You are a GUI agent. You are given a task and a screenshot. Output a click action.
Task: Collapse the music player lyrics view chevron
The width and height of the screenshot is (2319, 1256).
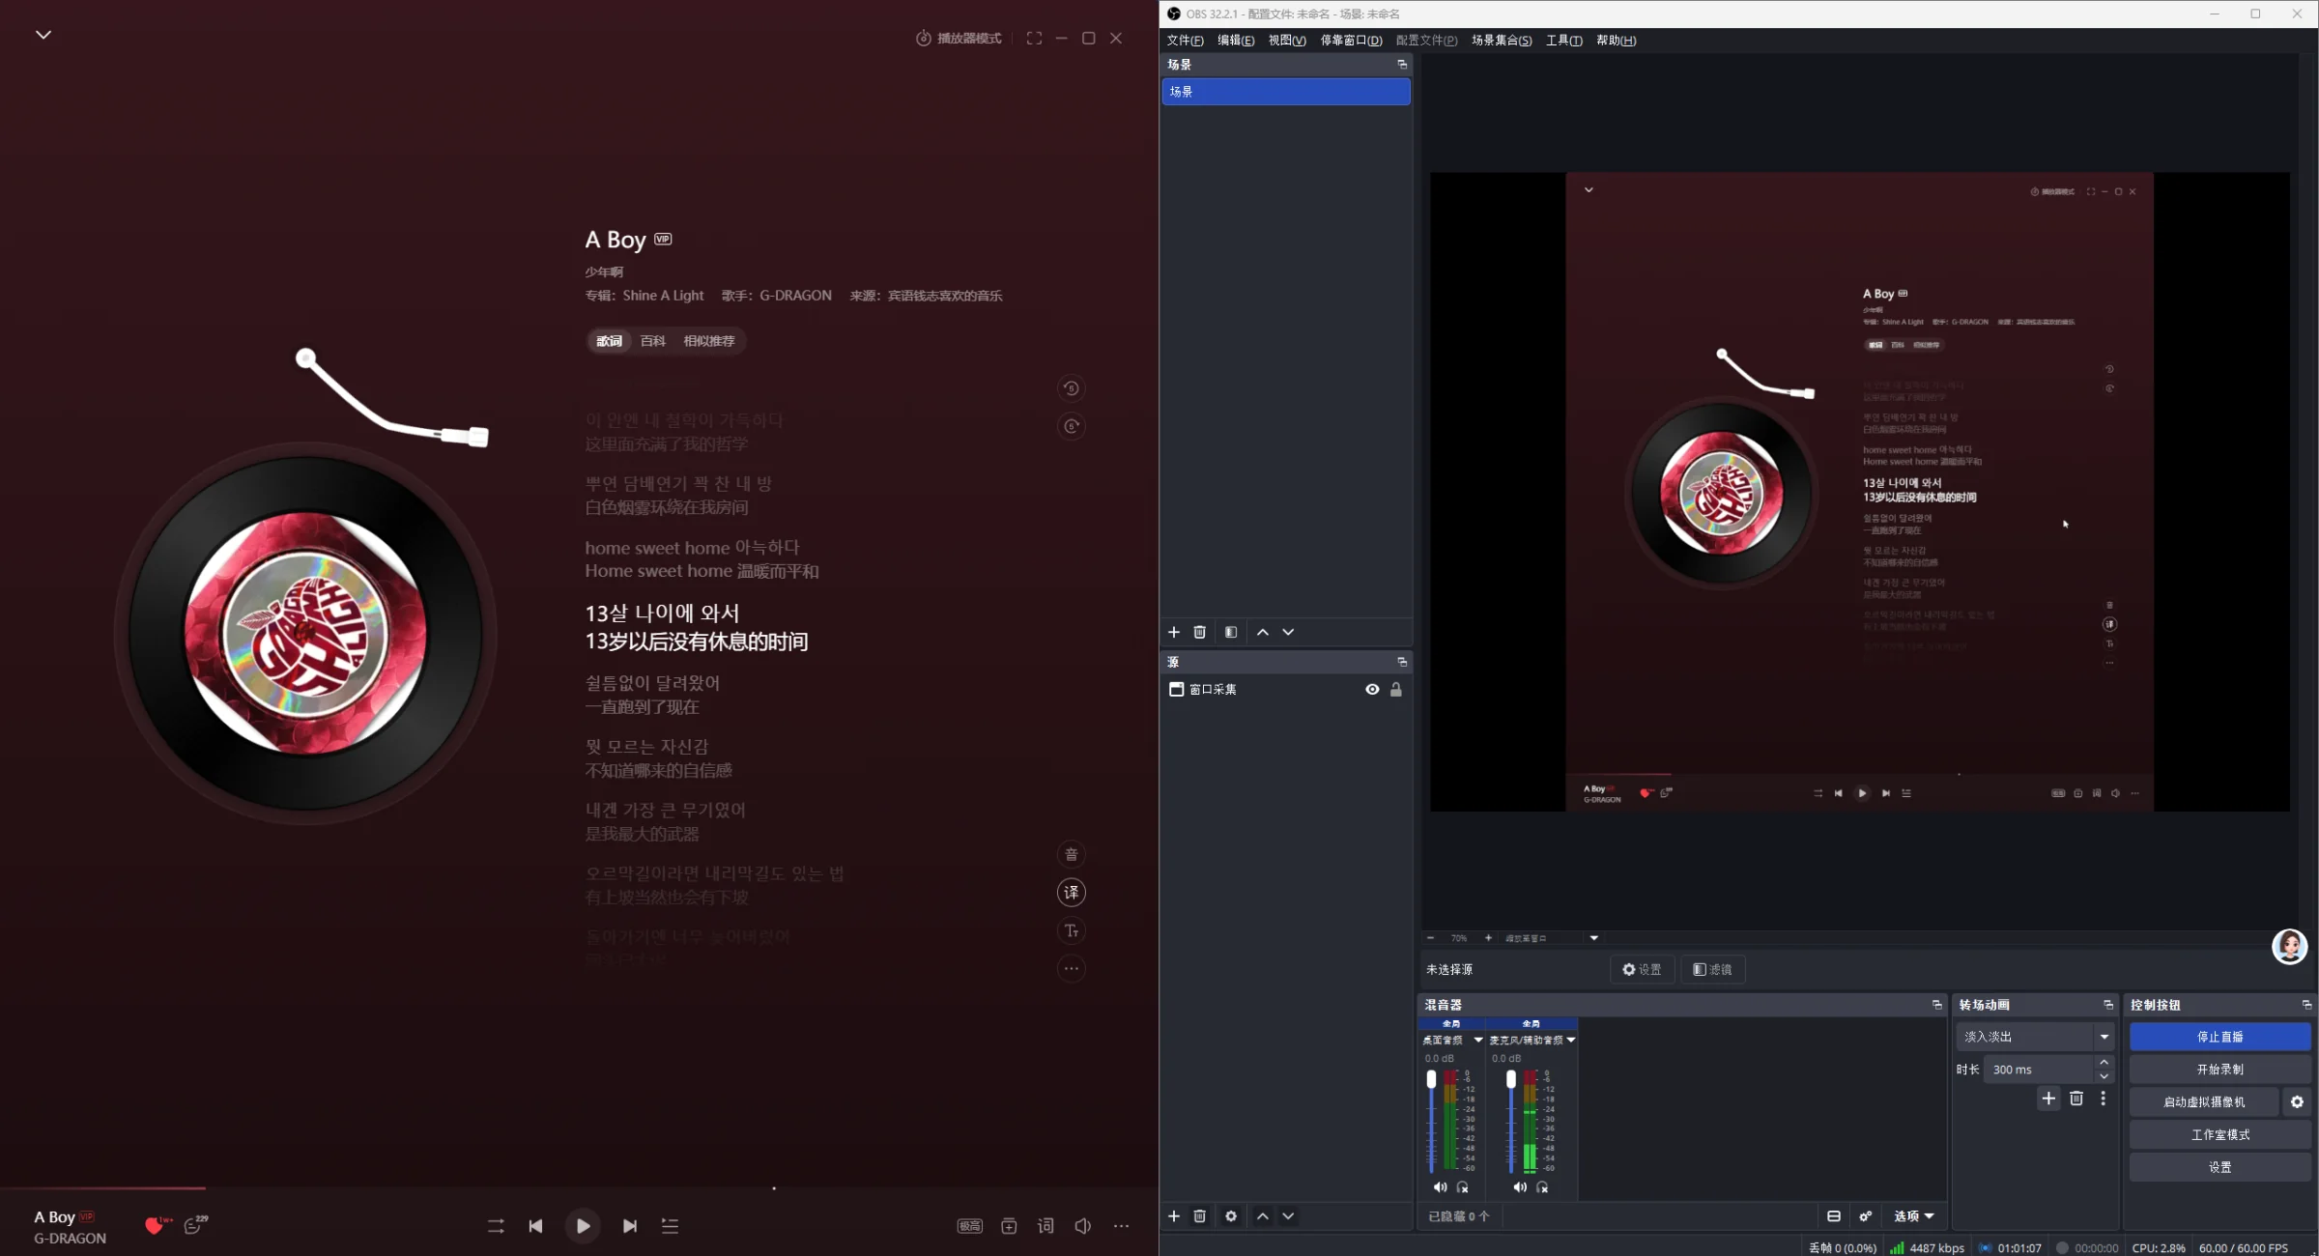(43, 35)
